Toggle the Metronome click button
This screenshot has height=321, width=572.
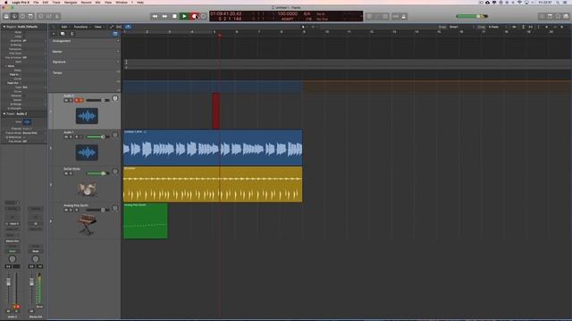point(404,16)
